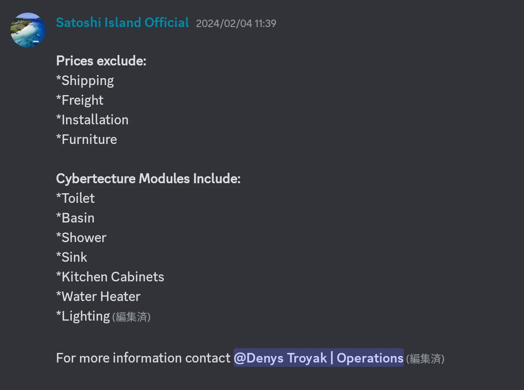The height and width of the screenshot is (390, 524).
Task: Click the '*Freight' line
Action: point(80,100)
